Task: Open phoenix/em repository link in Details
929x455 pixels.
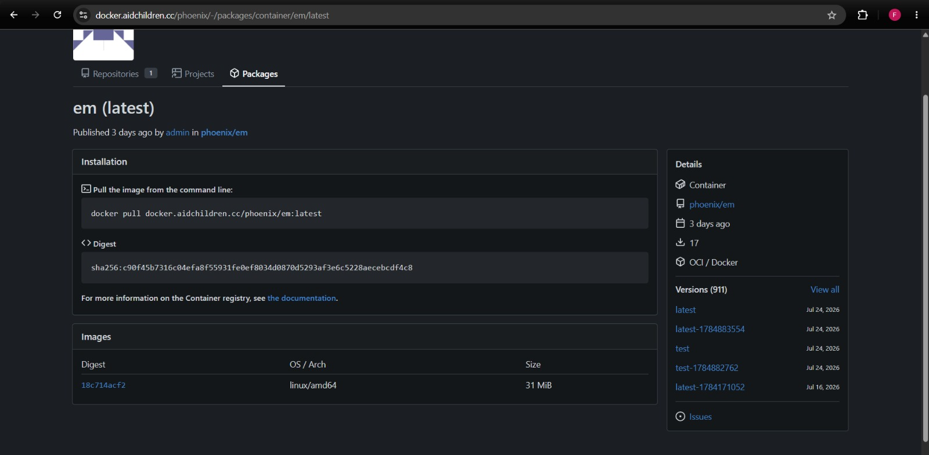Action: click(x=712, y=205)
